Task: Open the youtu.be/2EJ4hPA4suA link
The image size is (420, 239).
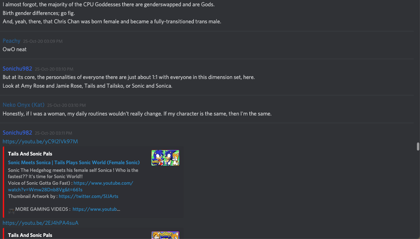Action: point(41,223)
